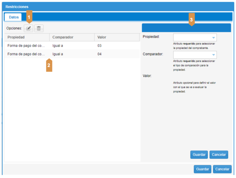236x178 pixels.
Task: Click the orange callout marker numbered 3
Action: pyautogui.click(x=191, y=20)
